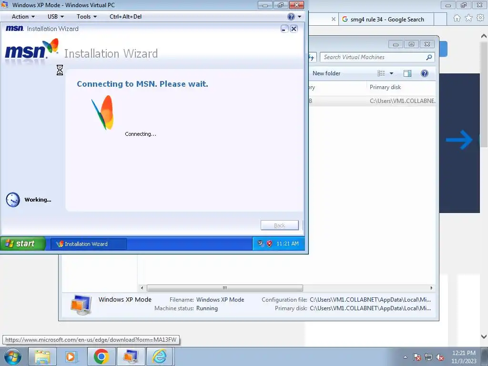
Task: Open the USB menu in Virtual PC
Action: click(x=55, y=17)
